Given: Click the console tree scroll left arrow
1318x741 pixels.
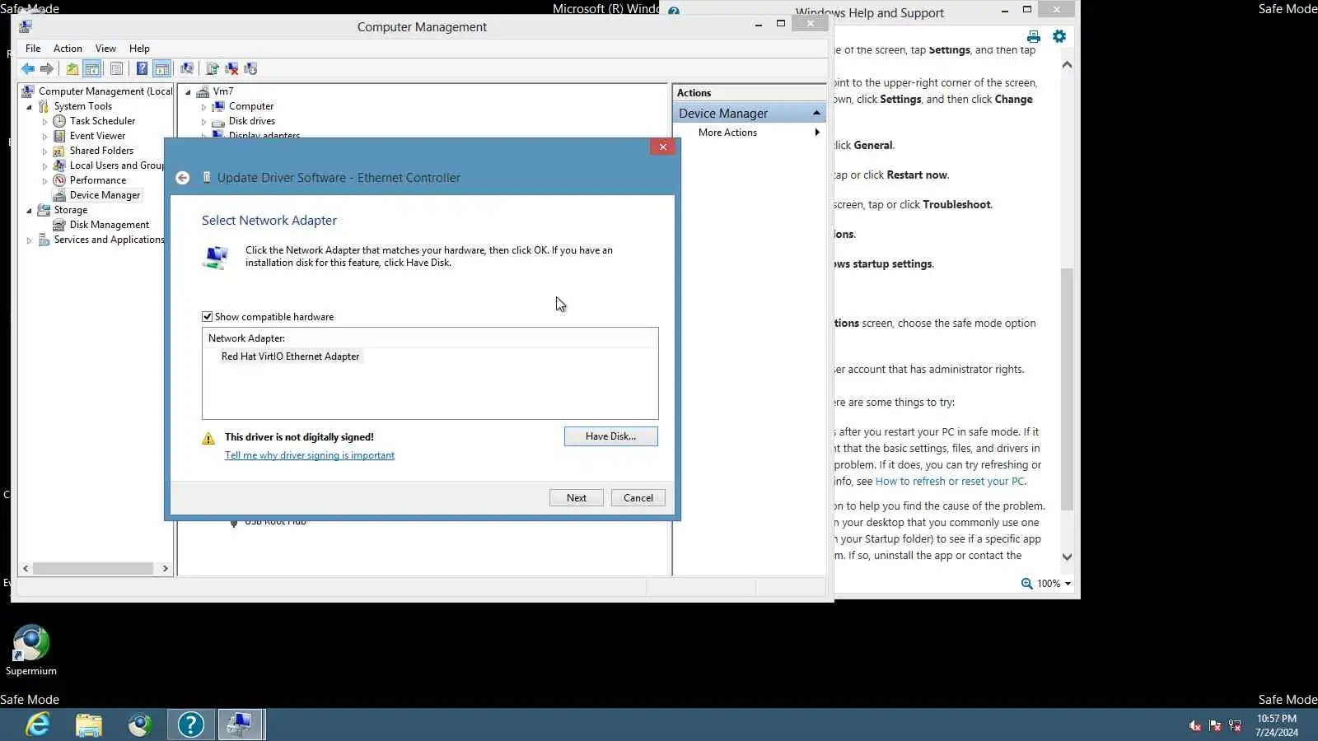Looking at the screenshot, I should [26, 569].
